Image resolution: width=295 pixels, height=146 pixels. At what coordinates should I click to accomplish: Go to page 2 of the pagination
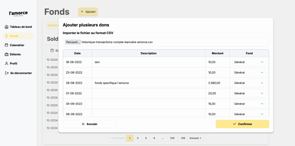click(x=138, y=138)
